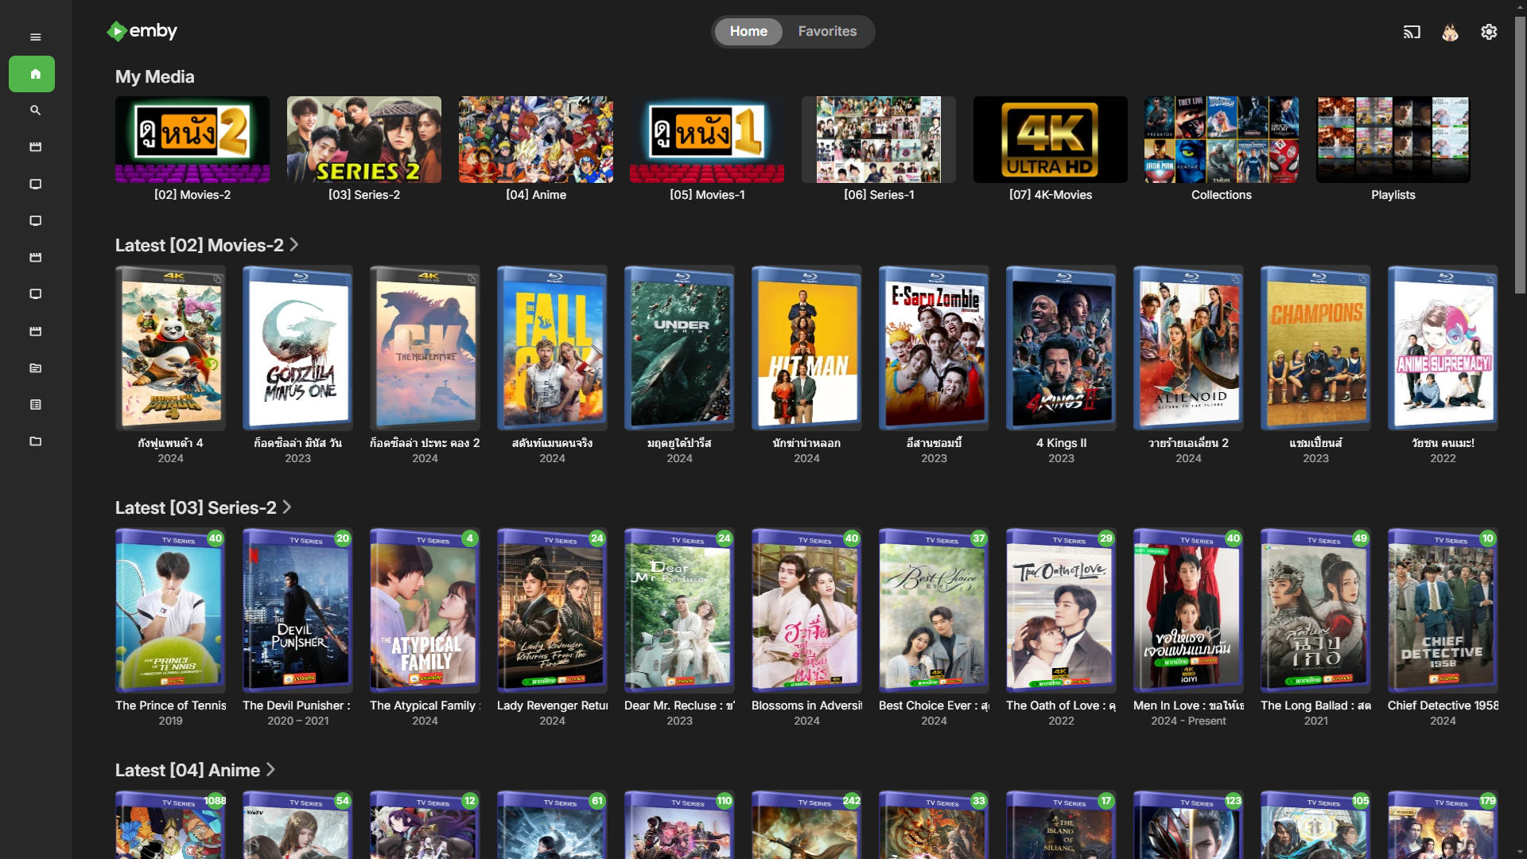Open Movies-2 library from sidebar clapperboard icon below search
This screenshot has height=859, width=1527.
point(35,147)
